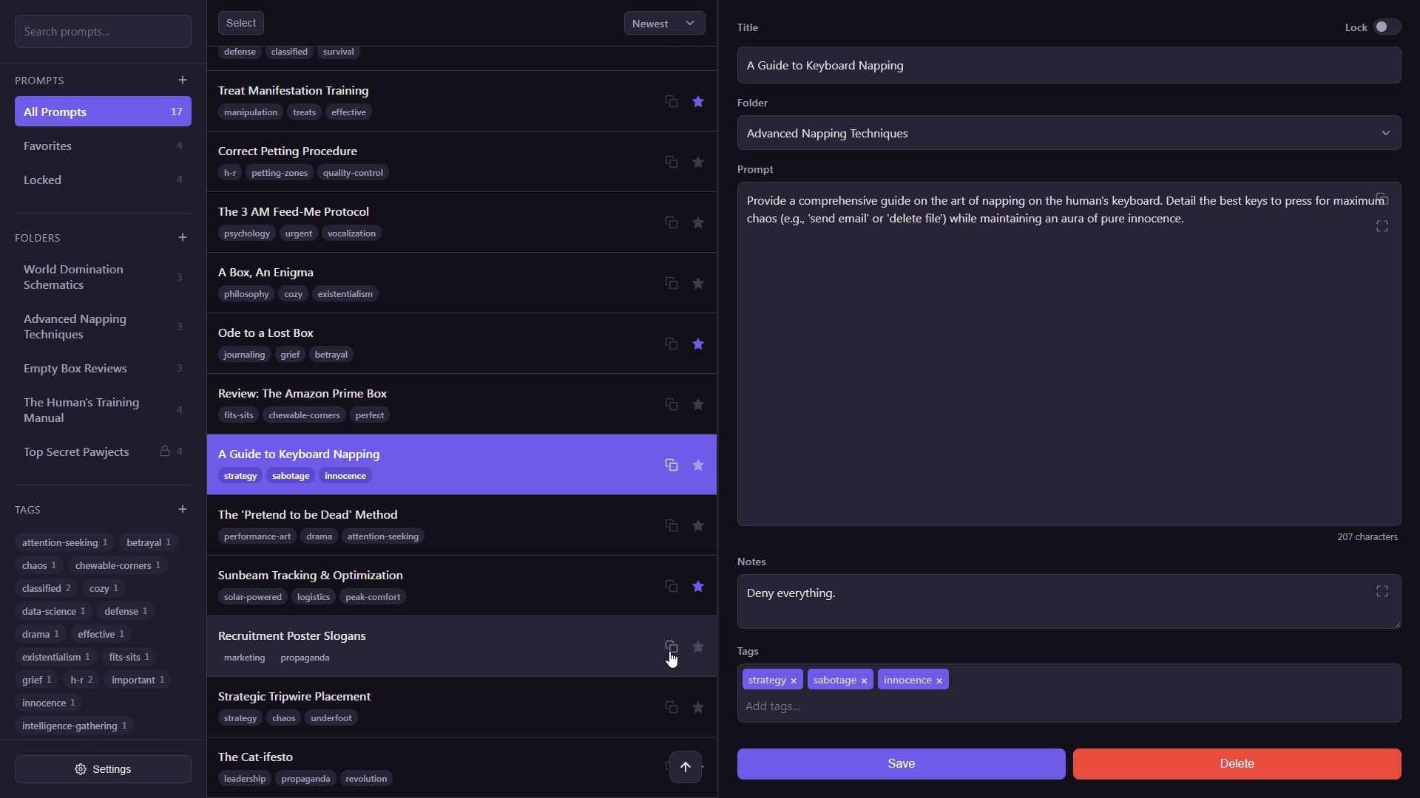Expand the Prompt text area to fullscreen
Image resolution: width=1420 pixels, height=798 pixels.
pyautogui.click(x=1382, y=226)
